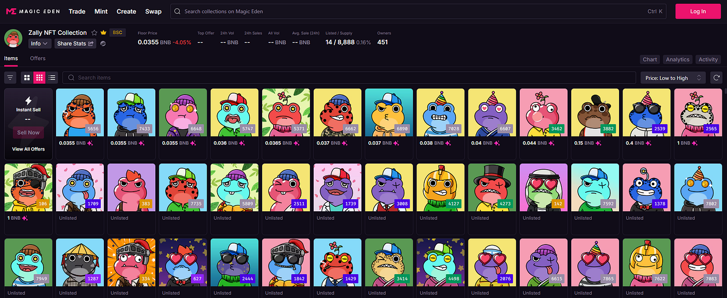This screenshot has width=727, height=298.
Task: Open the Price: Low to High sort dropdown
Action: 673,78
